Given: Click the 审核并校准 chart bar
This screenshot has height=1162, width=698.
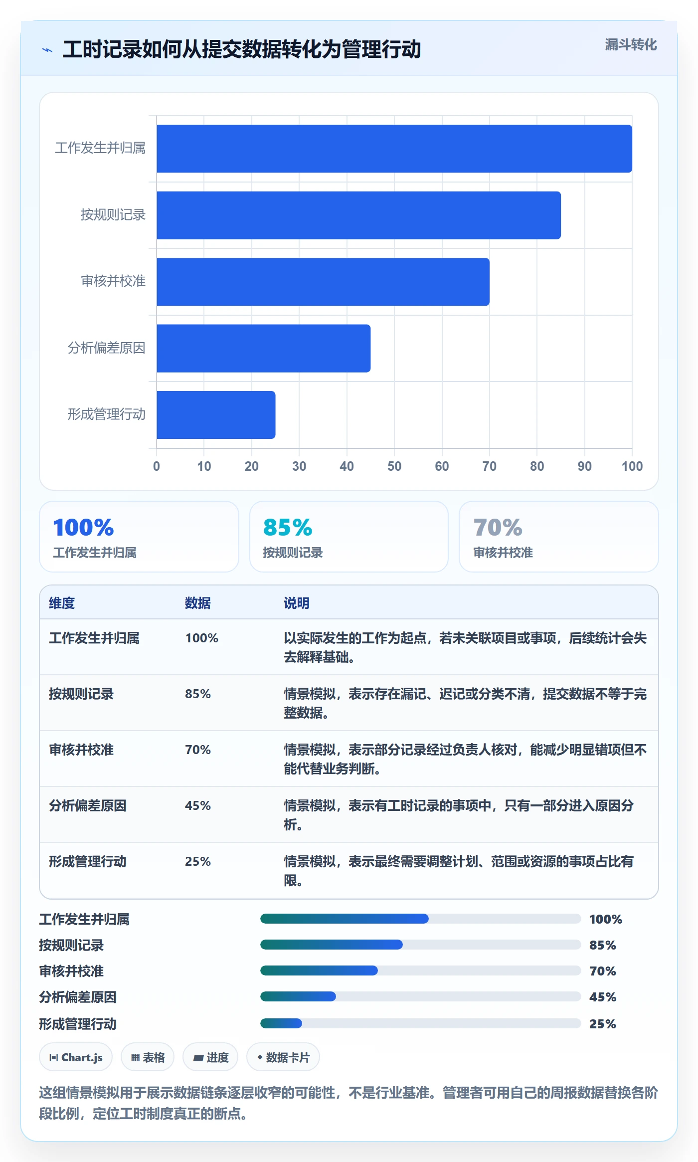Looking at the screenshot, I should (x=323, y=282).
